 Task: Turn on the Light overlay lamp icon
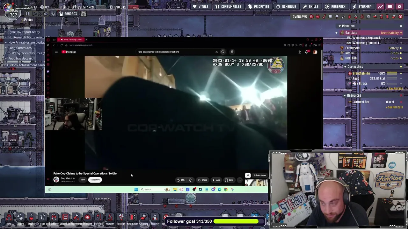click(x=337, y=17)
